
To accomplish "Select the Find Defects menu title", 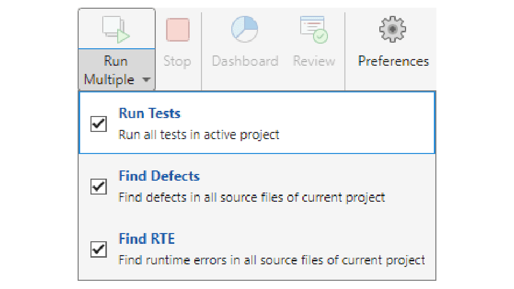I will 159,176.
